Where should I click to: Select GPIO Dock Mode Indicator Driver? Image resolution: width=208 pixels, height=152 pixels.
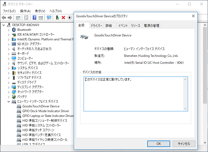tap(46, 111)
